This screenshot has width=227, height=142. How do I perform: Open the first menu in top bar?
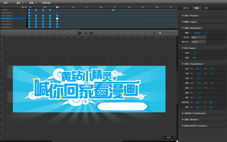[7, 3]
